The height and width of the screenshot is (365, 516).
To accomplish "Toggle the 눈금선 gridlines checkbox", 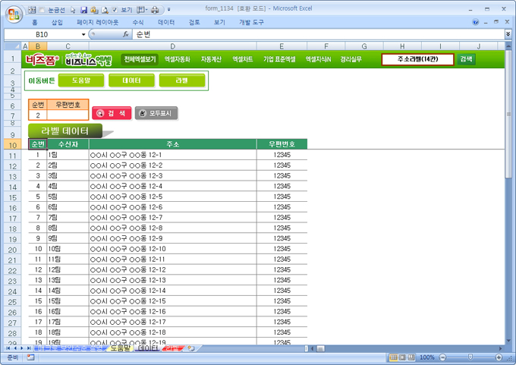I will coord(41,10).
